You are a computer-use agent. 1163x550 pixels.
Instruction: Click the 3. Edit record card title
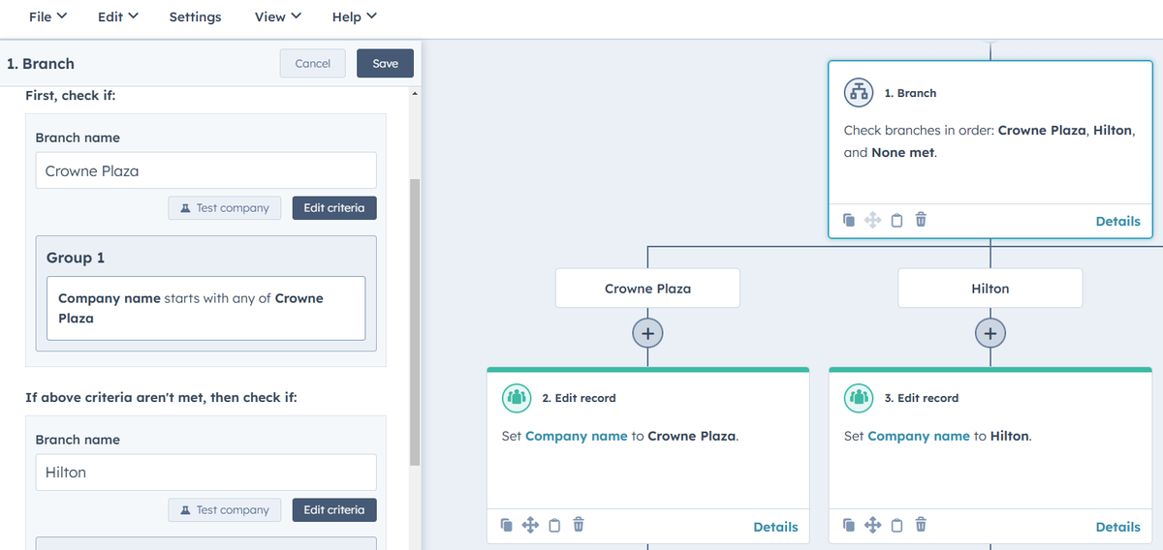point(922,398)
